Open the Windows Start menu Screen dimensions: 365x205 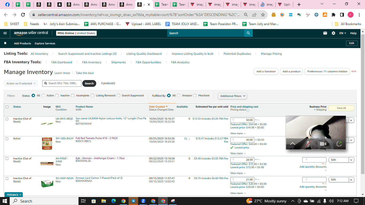5,201
